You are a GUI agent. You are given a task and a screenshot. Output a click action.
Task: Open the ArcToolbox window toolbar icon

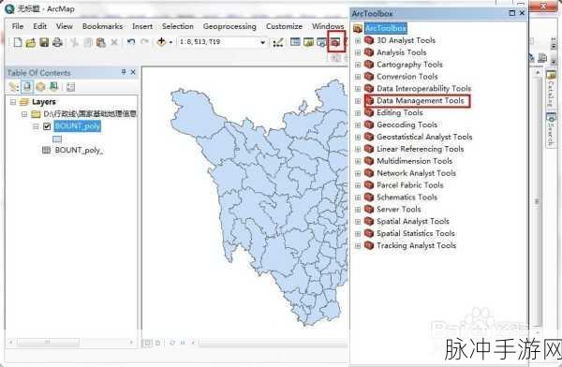click(336, 43)
